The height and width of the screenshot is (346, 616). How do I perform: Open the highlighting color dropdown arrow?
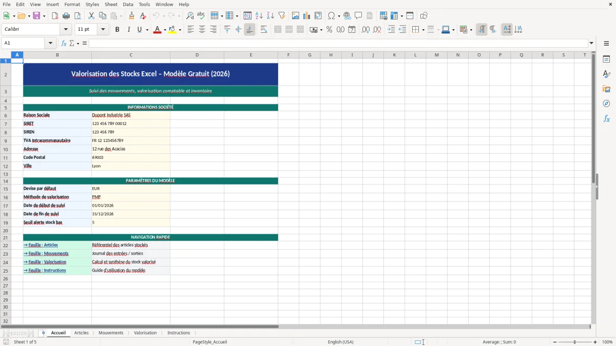pos(180,30)
